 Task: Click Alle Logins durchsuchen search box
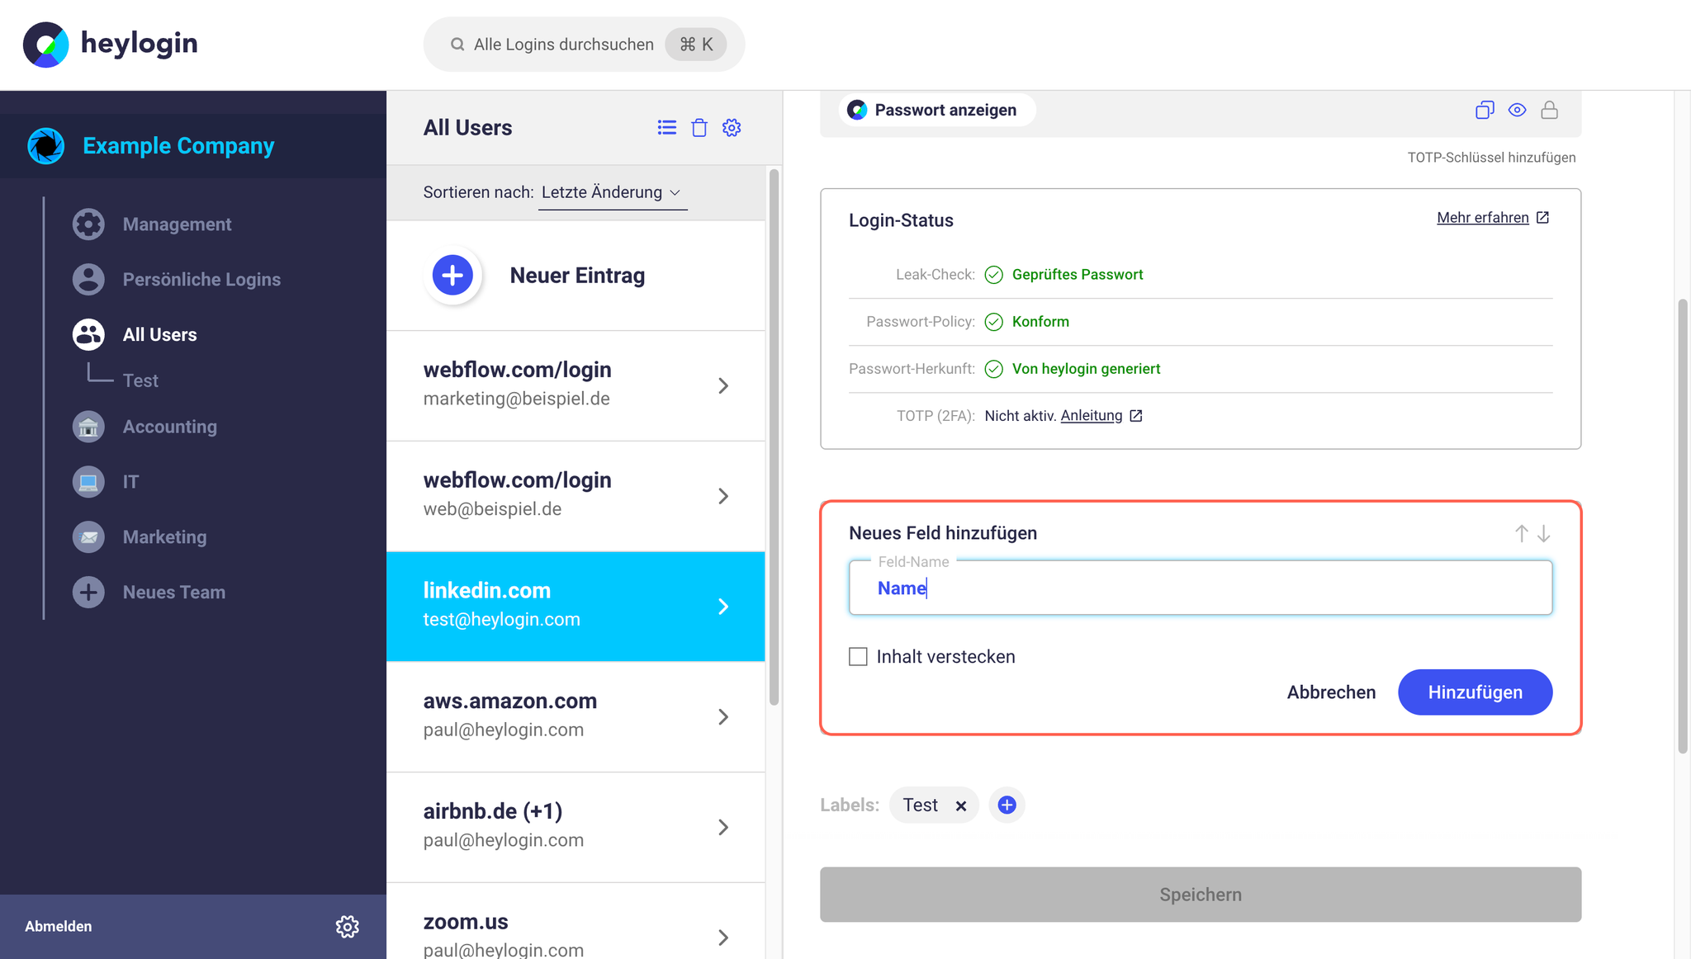pyautogui.click(x=584, y=45)
